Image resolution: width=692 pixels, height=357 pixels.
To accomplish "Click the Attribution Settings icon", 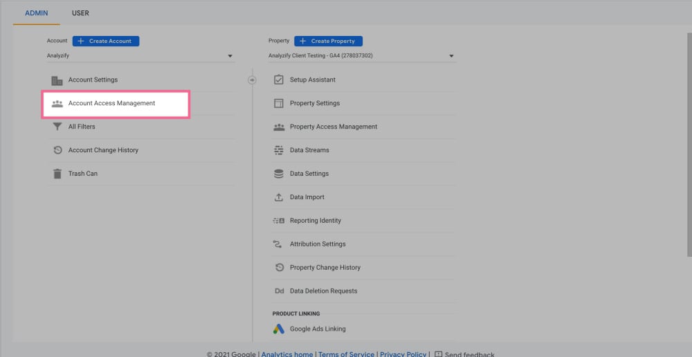I will (279, 244).
